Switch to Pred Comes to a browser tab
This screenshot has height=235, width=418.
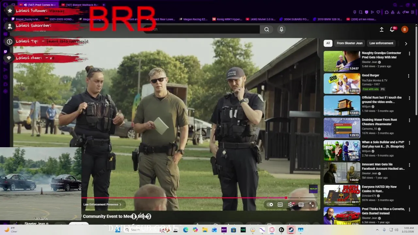tap(38, 5)
